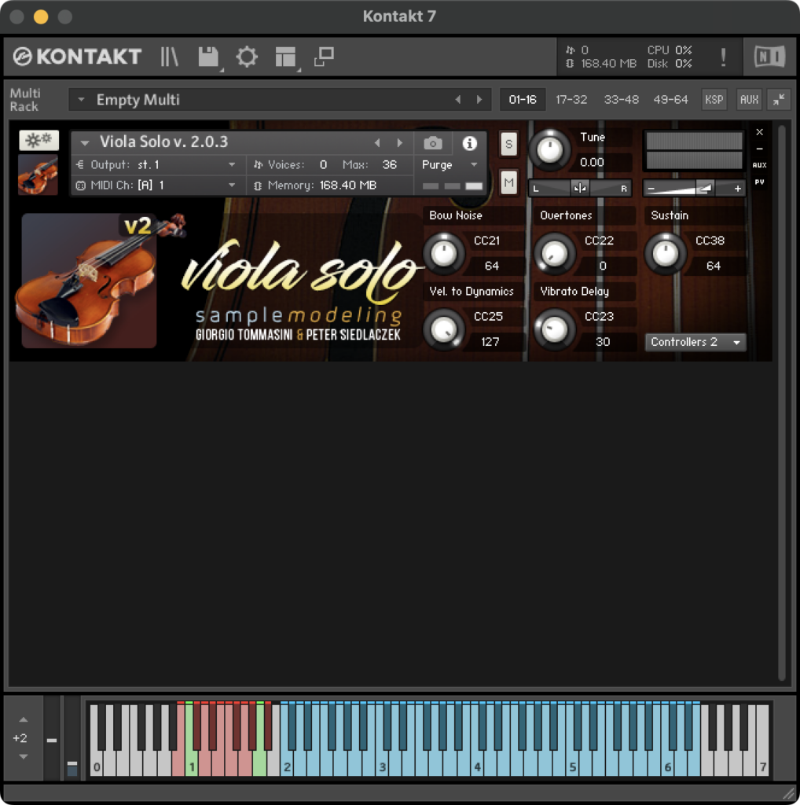Solo the Viola Solo instrument
800x805 pixels.
click(x=508, y=144)
